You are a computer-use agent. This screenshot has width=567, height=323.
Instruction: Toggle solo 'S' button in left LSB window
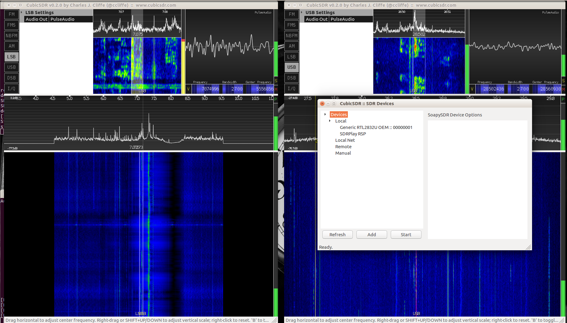coord(276,81)
